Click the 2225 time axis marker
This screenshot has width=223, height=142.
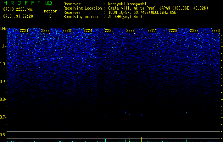(109, 31)
